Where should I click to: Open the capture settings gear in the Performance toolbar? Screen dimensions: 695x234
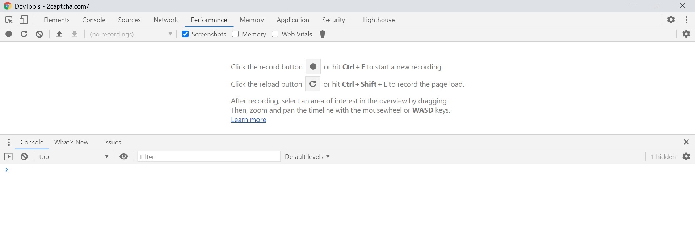tap(687, 34)
